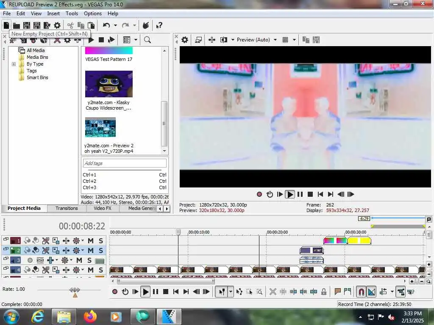
Task: Click the Cut scissors icon
Action: click(x=71, y=25)
